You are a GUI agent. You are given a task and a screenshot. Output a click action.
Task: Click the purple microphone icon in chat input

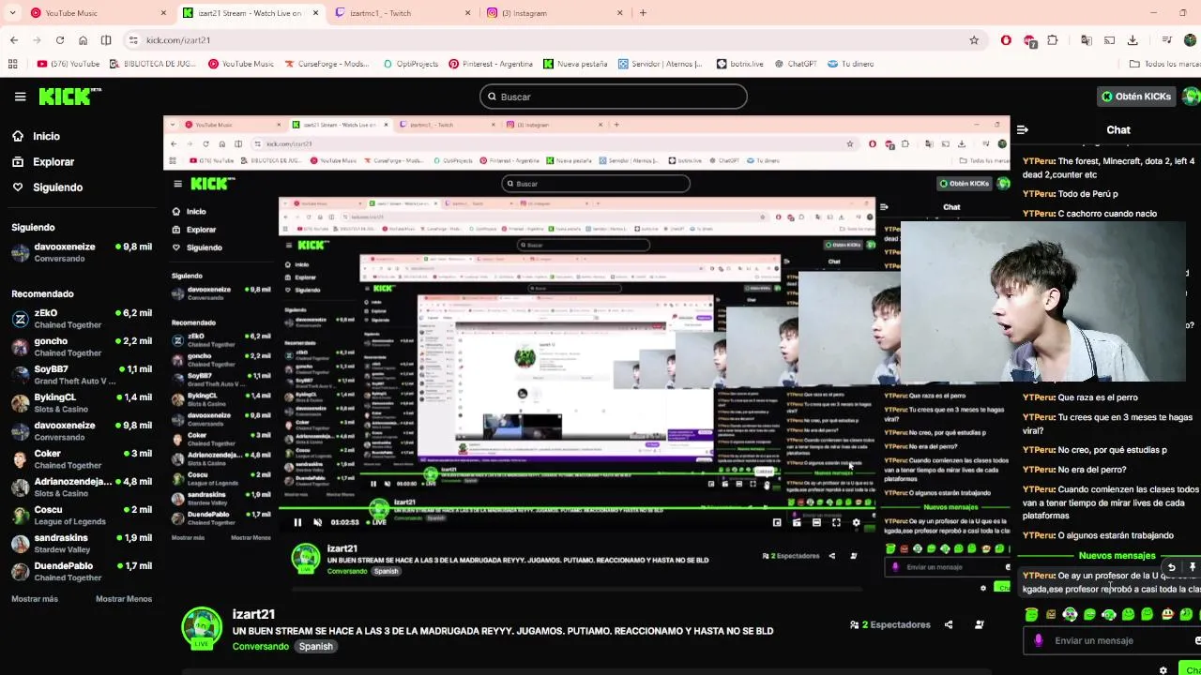point(1038,640)
